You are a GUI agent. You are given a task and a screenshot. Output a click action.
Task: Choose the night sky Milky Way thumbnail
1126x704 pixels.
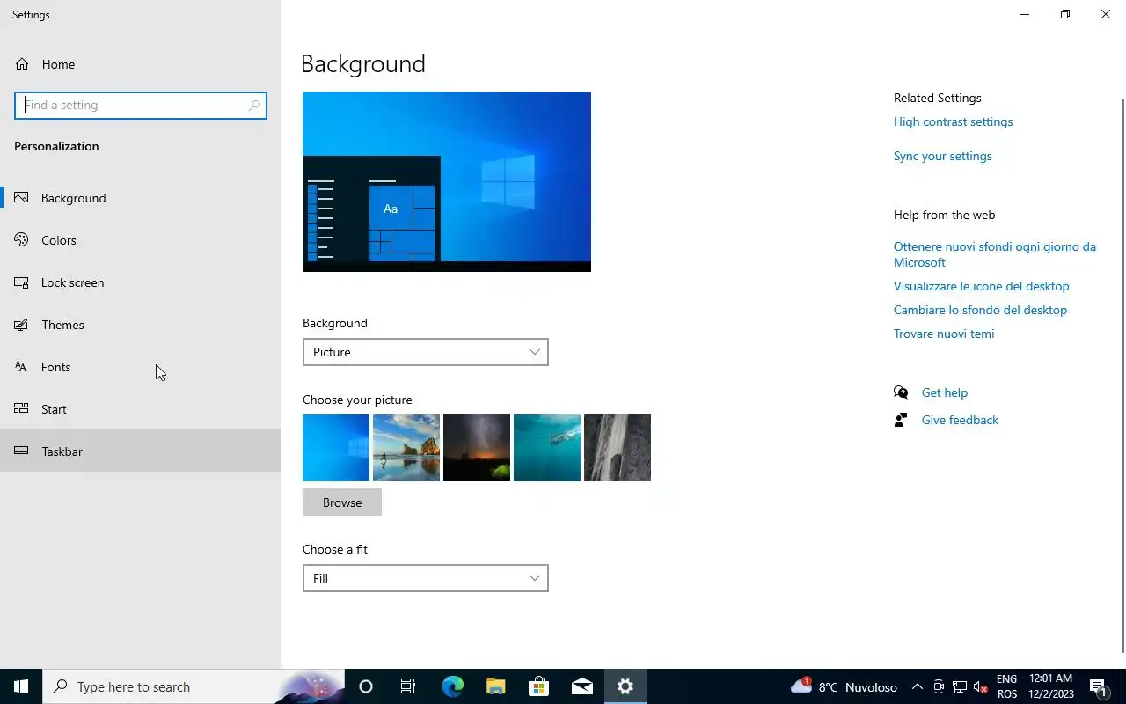477,448
